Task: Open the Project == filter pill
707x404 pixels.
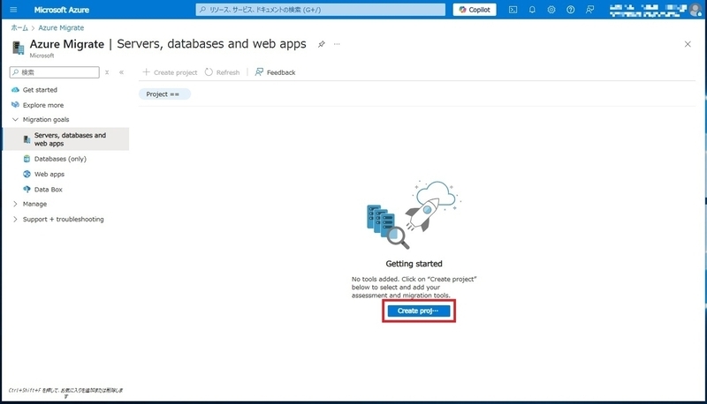Action: [x=164, y=94]
